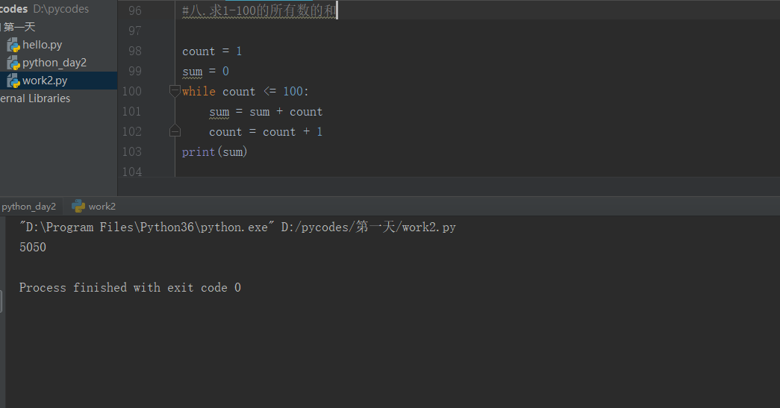Click 'Process finished with exit code 0' text

(x=130, y=288)
